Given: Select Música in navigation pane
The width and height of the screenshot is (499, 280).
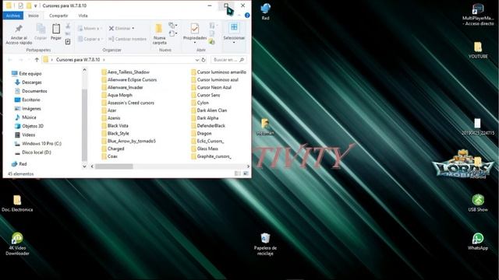Looking at the screenshot, I should [26, 117].
